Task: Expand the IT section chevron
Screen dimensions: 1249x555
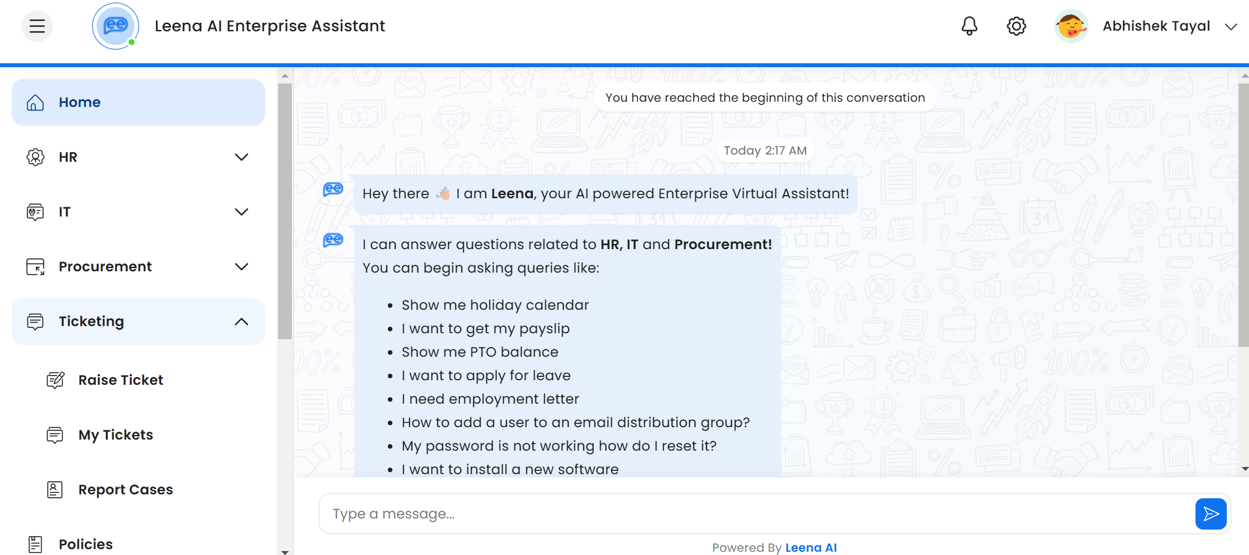Action: (242, 212)
